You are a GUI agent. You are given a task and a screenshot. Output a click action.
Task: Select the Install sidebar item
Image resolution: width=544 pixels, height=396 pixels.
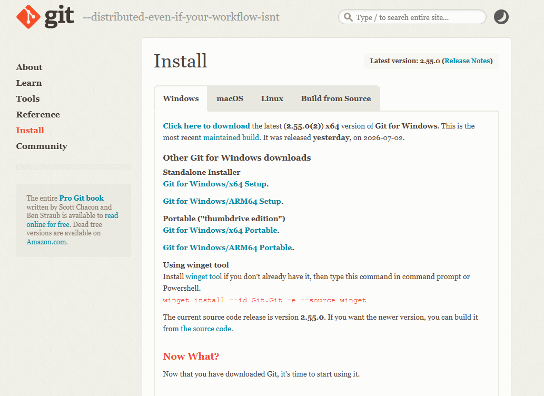30,131
